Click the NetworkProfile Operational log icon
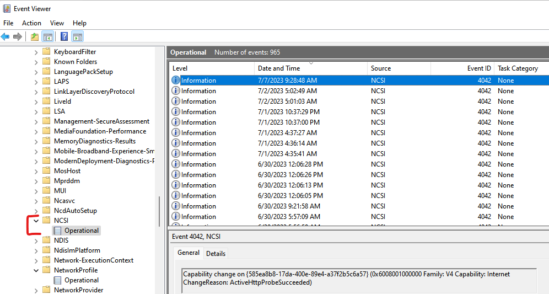This screenshot has height=294, width=549. (57, 280)
